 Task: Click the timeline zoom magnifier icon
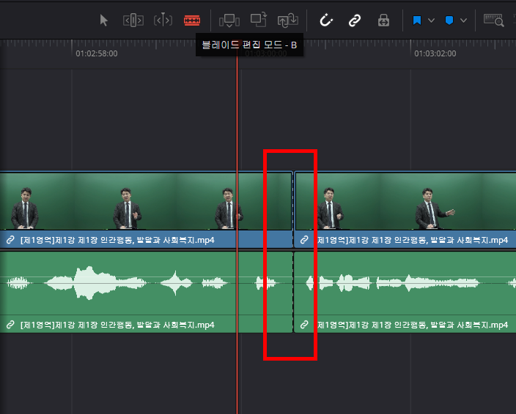493,20
